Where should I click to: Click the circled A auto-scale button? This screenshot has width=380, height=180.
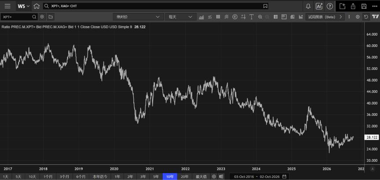coord(373,169)
